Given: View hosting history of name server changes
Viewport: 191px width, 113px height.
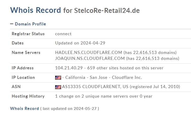Looking at the screenshot, I should coord(104,96).
